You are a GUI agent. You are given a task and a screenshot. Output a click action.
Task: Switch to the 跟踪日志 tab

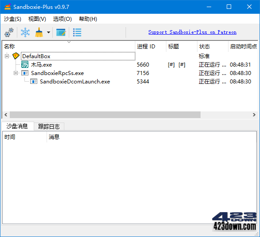tap(49, 126)
